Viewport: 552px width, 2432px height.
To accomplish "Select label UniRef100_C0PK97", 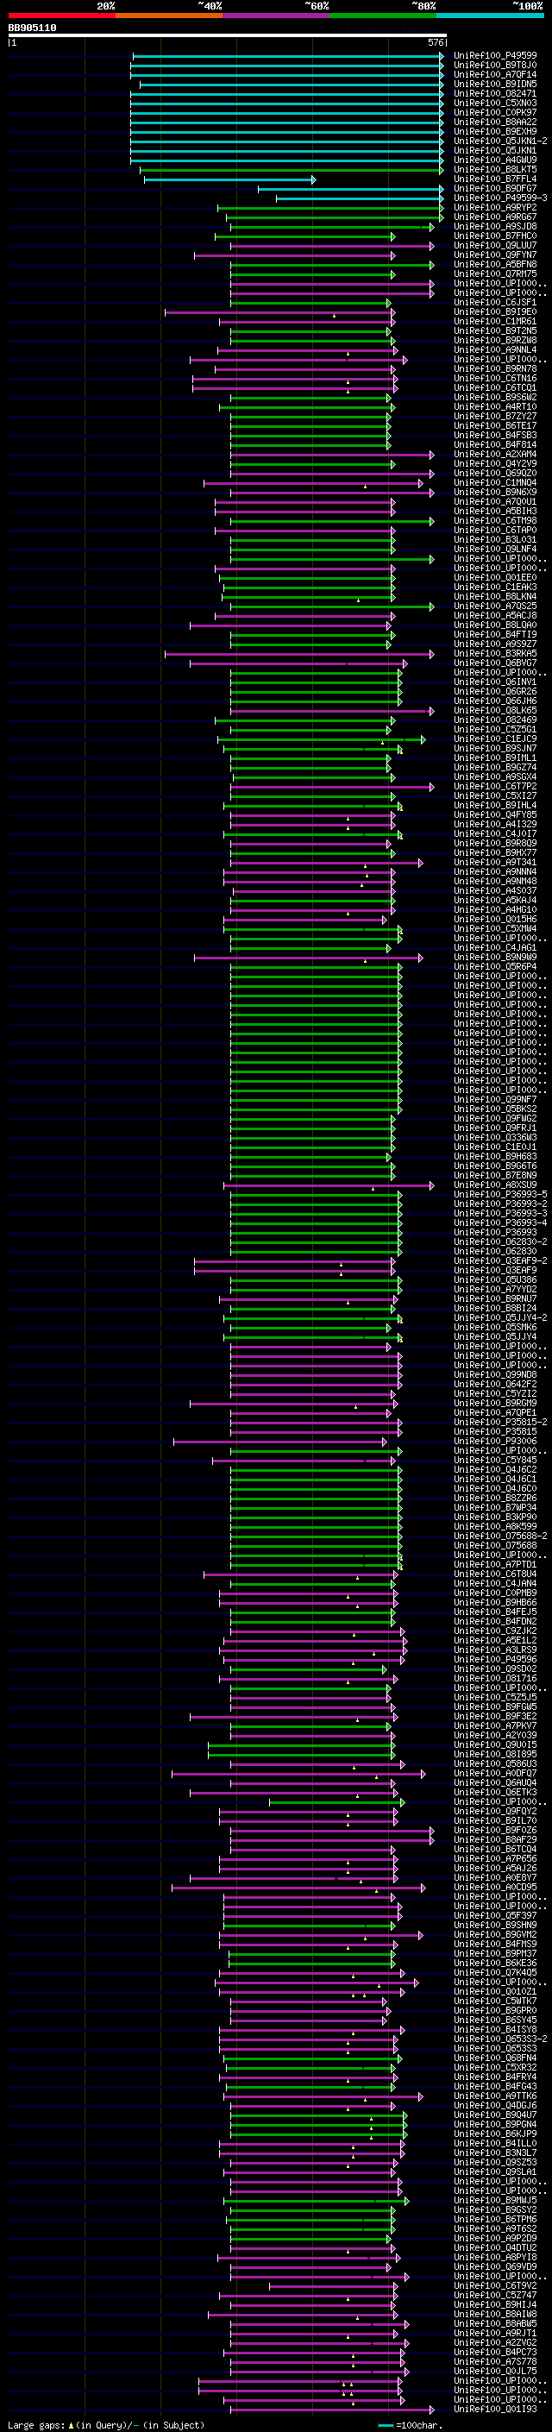I will click(x=495, y=112).
